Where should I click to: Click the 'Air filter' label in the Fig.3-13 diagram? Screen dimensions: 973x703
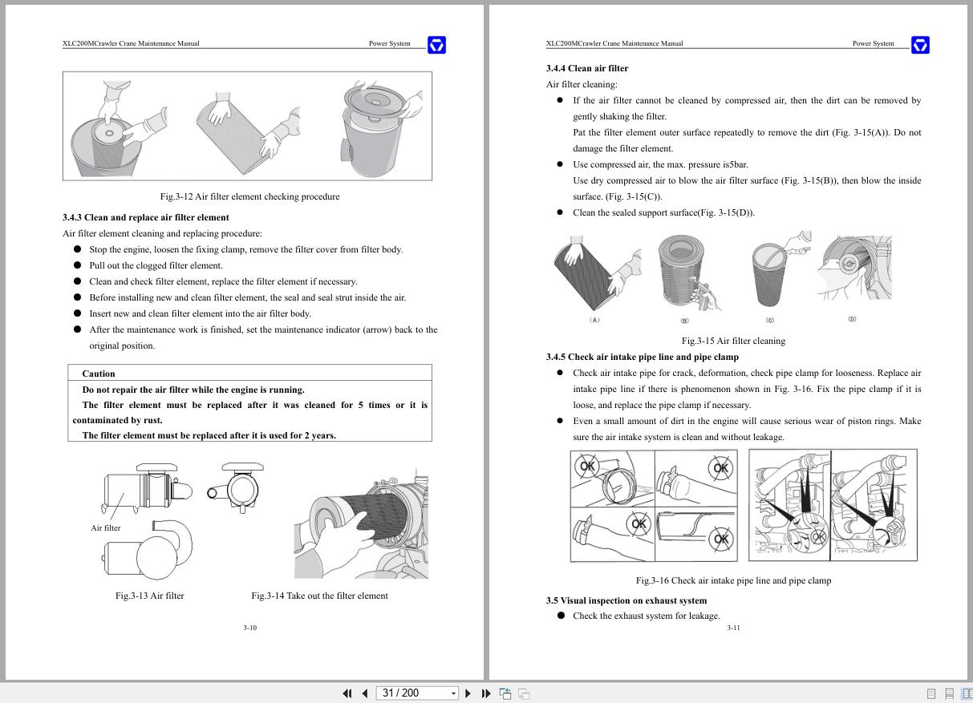pyautogui.click(x=105, y=527)
